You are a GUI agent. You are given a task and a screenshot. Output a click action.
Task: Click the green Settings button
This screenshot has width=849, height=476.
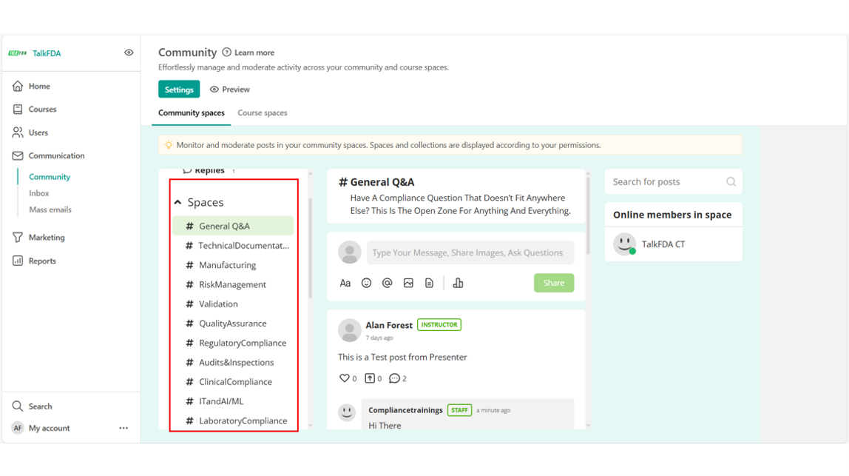click(179, 90)
